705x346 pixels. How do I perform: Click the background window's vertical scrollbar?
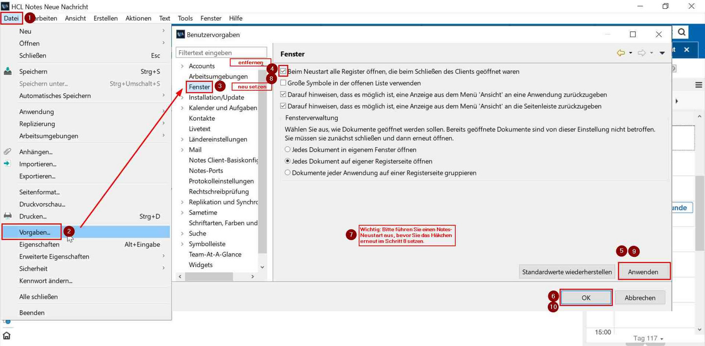[x=699, y=213]
